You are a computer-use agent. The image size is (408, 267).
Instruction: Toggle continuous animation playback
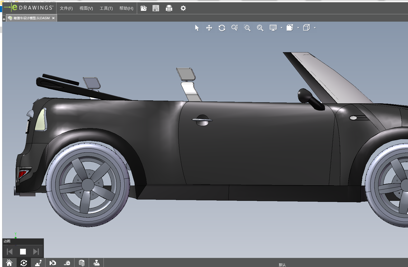[x=24, y=263]
